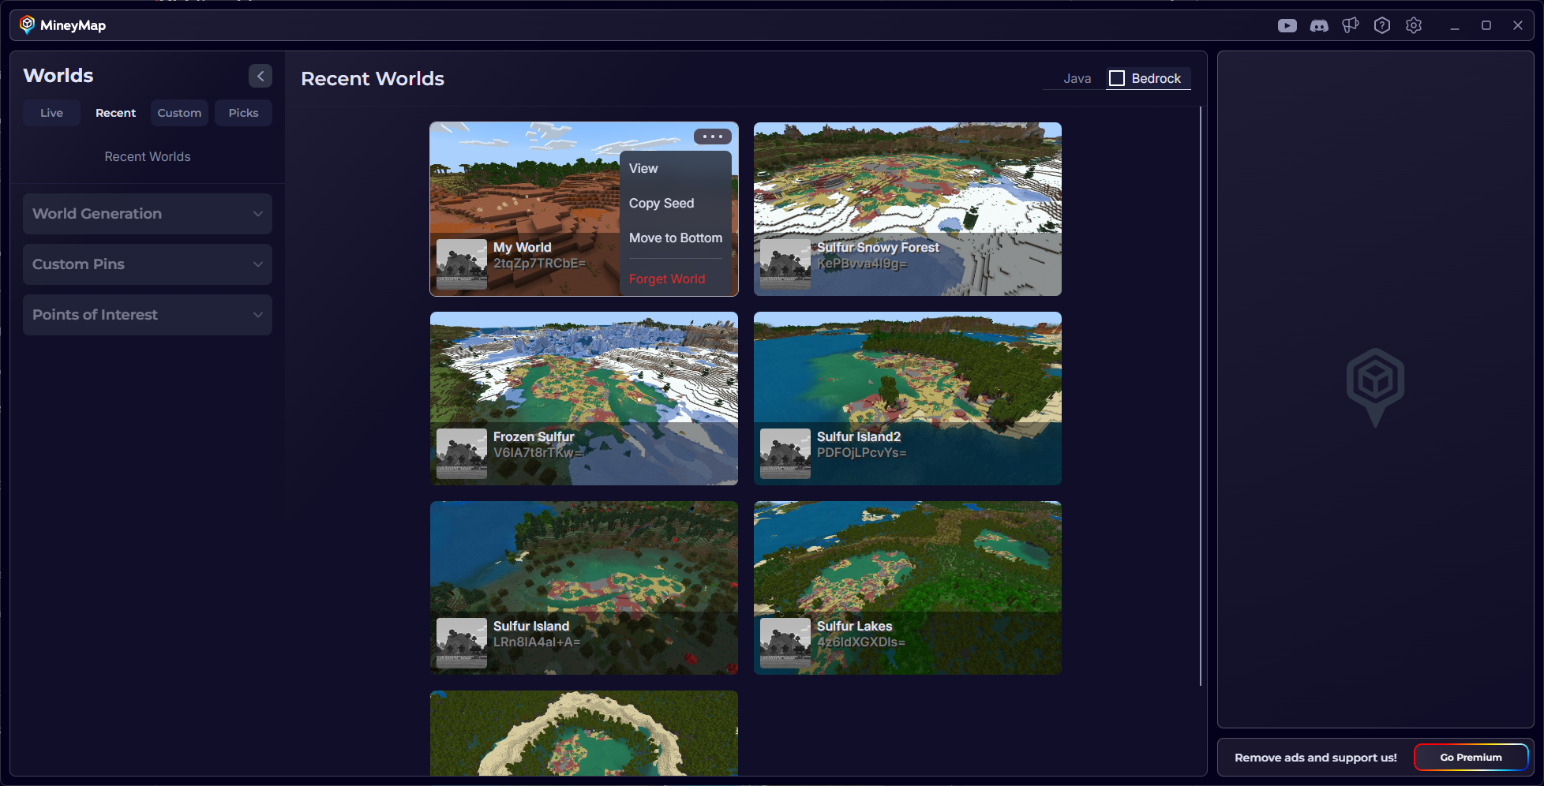This screenshot has width=1544, height=786.
Task: Click the My World small icon thumbnail
Action: [x=462, y=264]
